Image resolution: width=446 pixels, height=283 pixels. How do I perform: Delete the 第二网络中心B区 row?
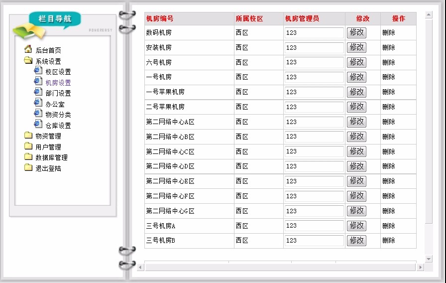(x=389, y=137)
